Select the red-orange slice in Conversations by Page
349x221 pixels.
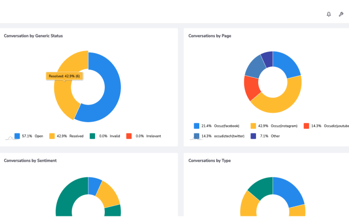(x=251, y=89)
